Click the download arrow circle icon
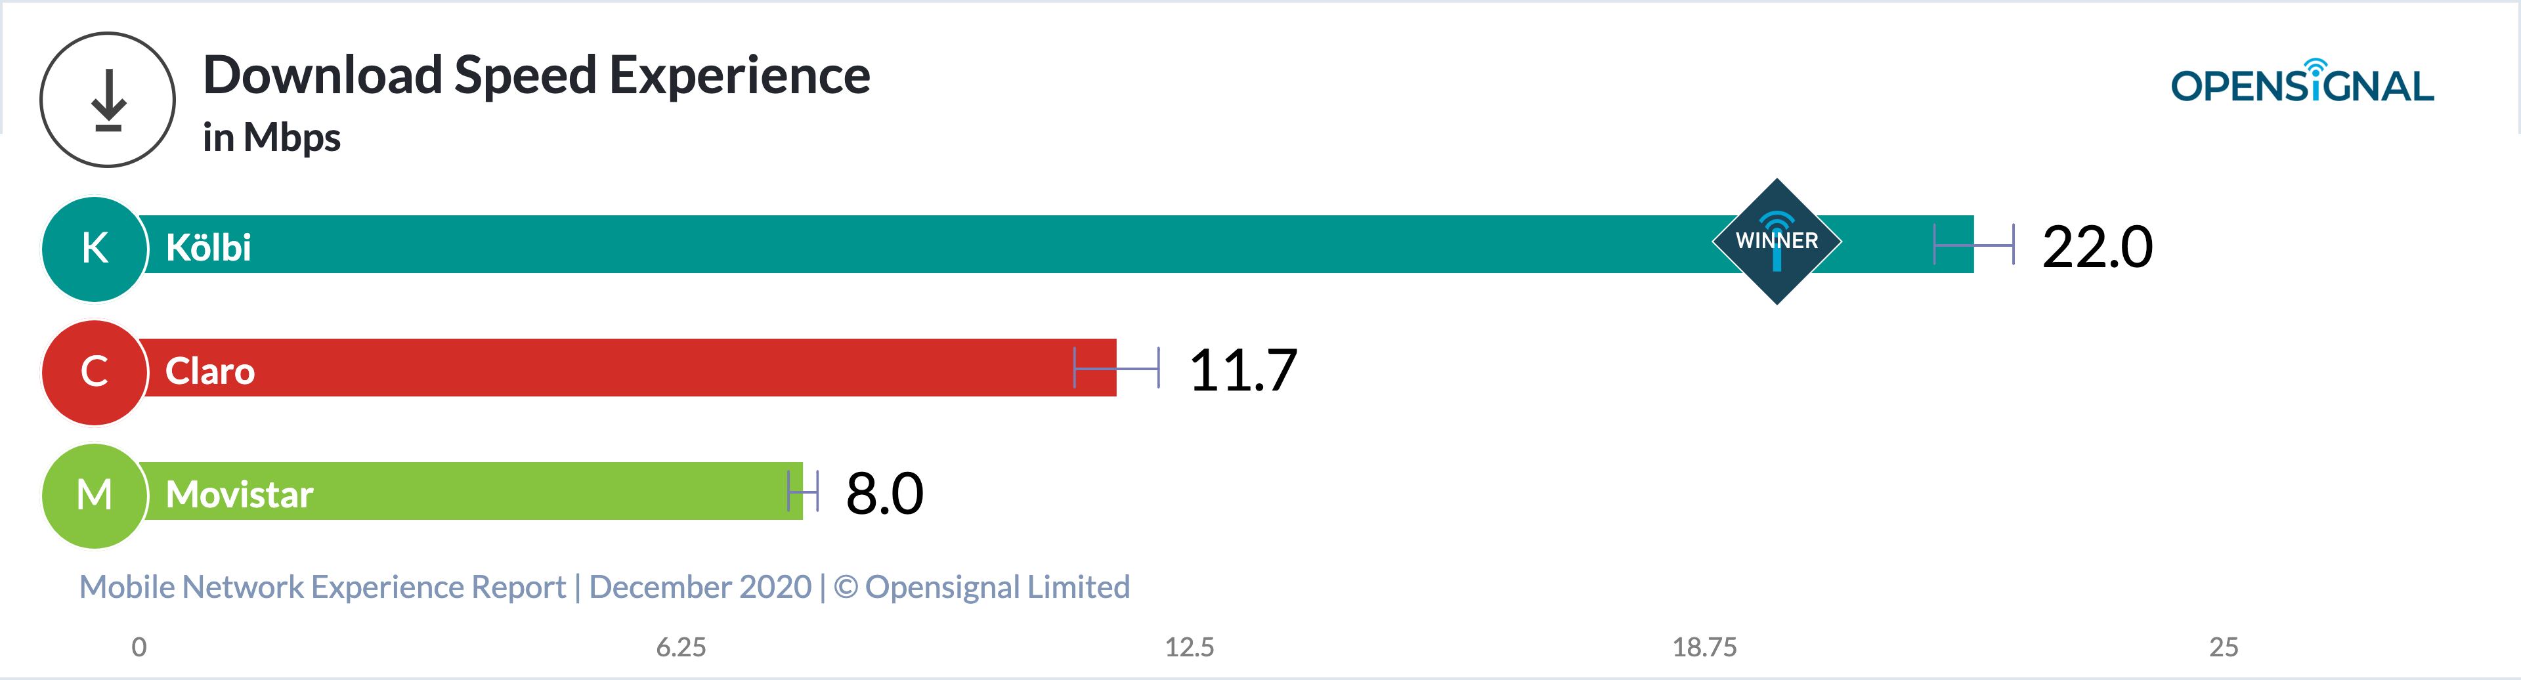Image resolution: width=2521 pixels, height=680 pixels. coord(108,100)
